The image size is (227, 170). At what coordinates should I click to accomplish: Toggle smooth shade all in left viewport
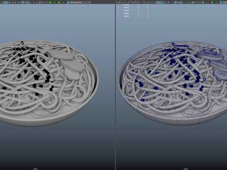(4, 2)
